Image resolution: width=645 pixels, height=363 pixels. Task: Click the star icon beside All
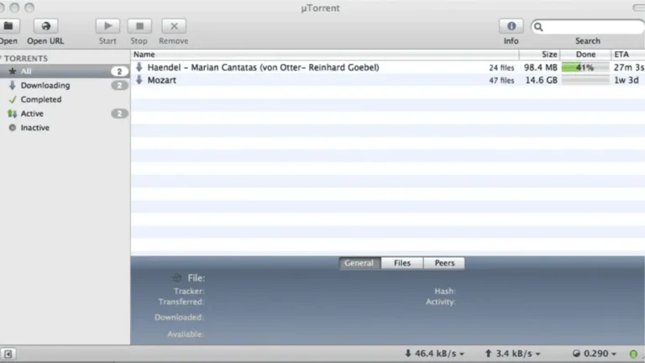[x=13, y=71]
